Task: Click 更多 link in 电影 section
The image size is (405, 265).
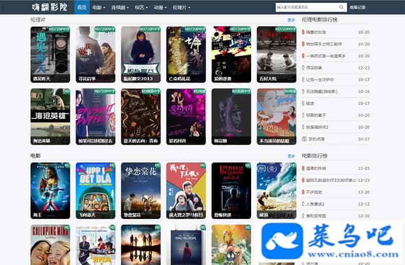Action: [291, 157]
